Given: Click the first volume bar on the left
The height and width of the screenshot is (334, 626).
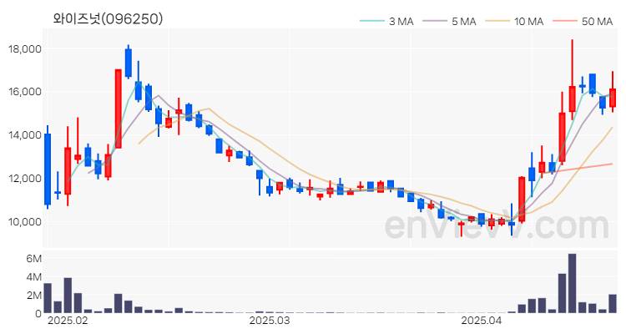Looking at the screenshot, I should point(48,298).
